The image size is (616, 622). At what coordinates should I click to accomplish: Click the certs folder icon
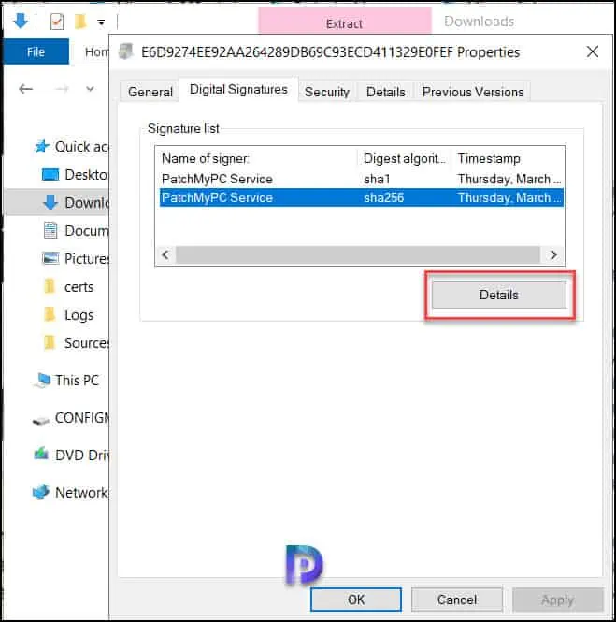pos(50,286)
